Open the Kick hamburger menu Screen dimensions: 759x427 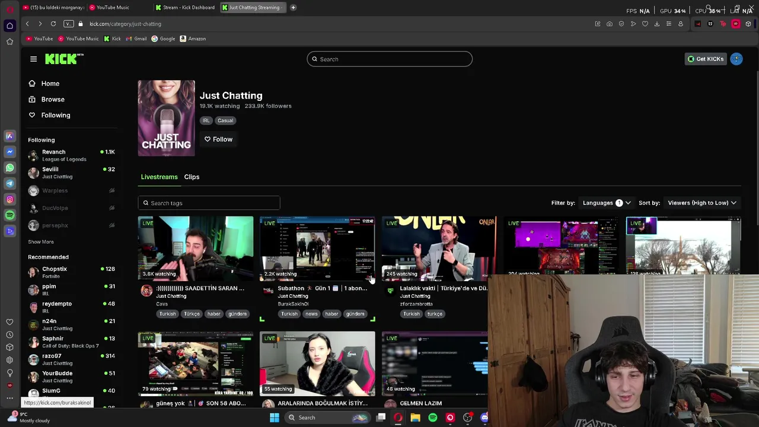click(33, 59)
